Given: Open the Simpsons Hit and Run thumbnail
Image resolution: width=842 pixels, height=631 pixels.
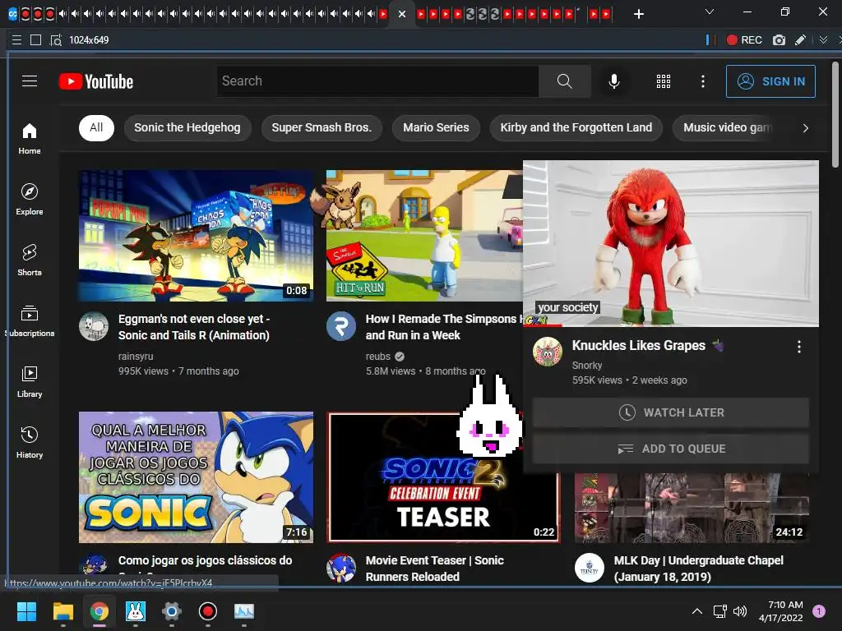Looking at the screenshot, I should (x=424, y=236).
